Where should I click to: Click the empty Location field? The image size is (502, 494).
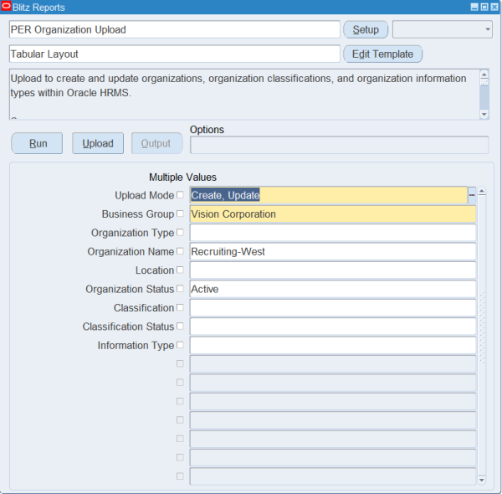(333, 270)
